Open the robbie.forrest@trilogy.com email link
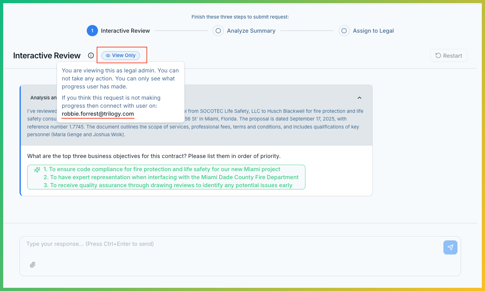 (x=98, y=114)
